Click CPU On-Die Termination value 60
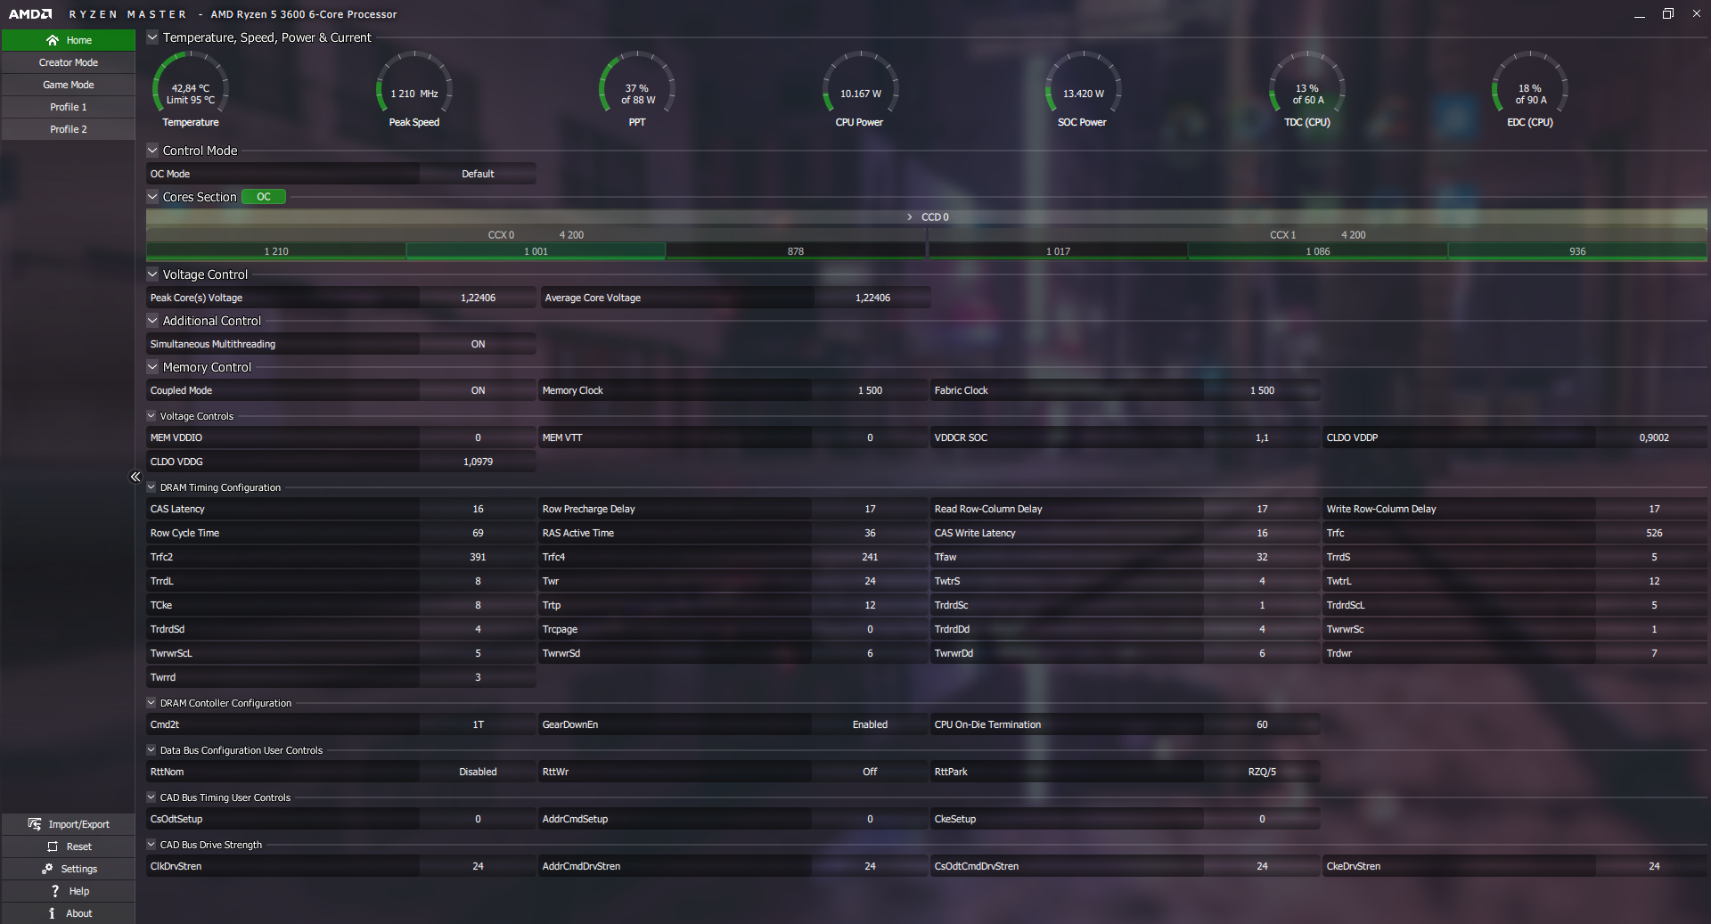This screenshot has width=1711, height=924. (1262, 724)
